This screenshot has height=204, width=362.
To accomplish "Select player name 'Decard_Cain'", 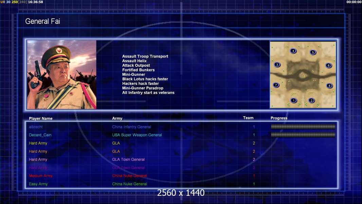I will click(x=40, y=135).
